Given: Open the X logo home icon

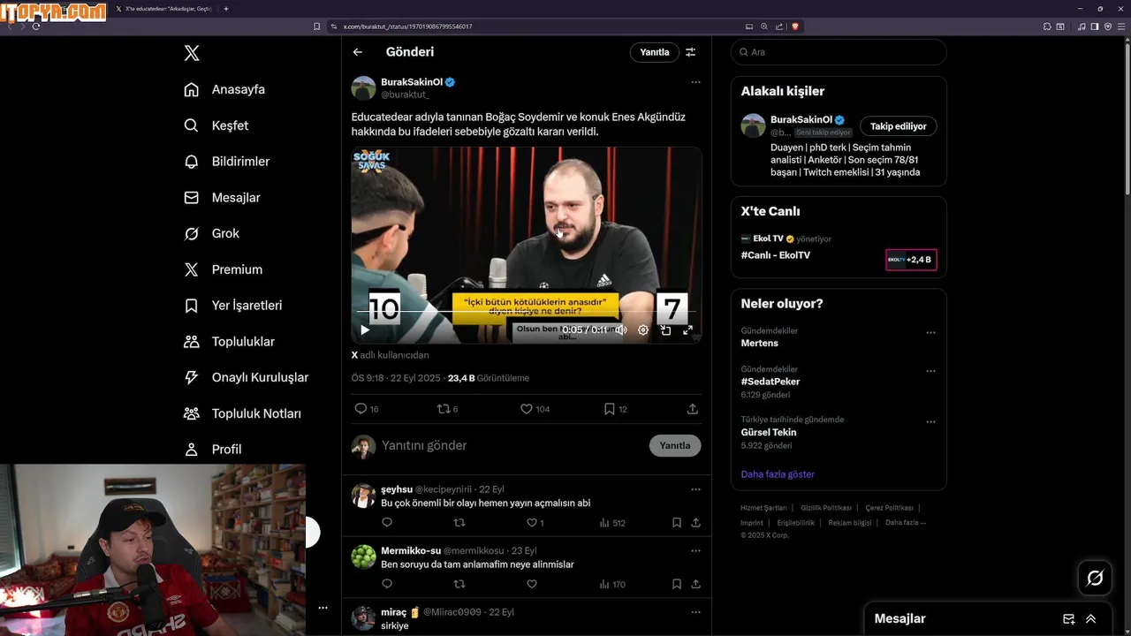Looking at the screenshot, I should (192, 53).
